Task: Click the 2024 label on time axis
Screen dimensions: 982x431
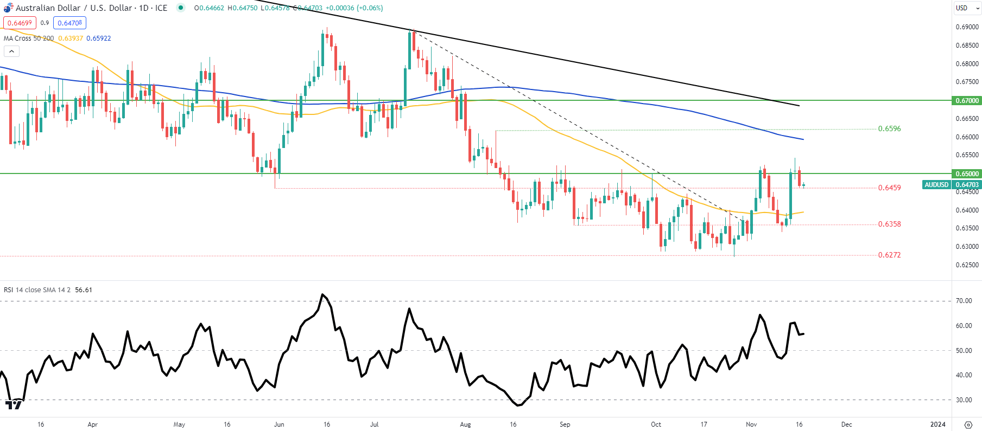Action: [938, 424]
